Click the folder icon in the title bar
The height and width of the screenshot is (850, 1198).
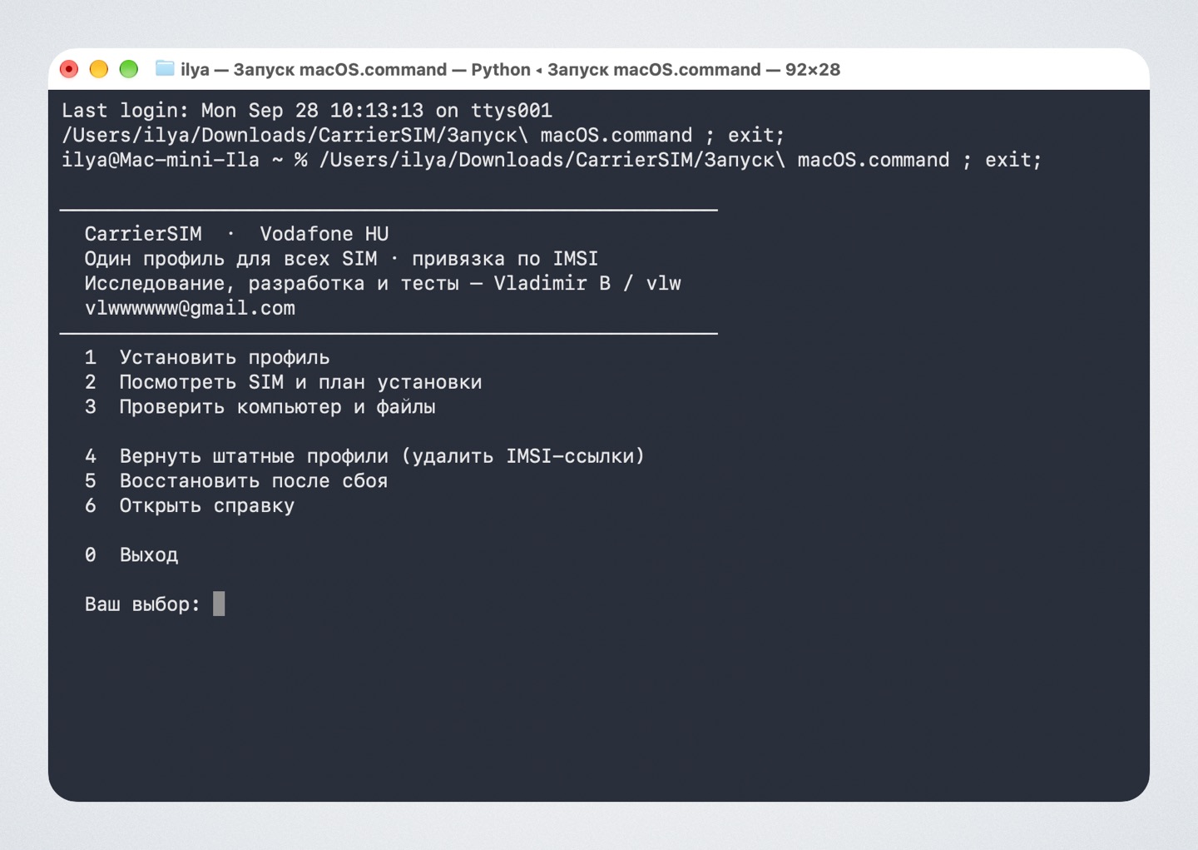coord(165,69)
